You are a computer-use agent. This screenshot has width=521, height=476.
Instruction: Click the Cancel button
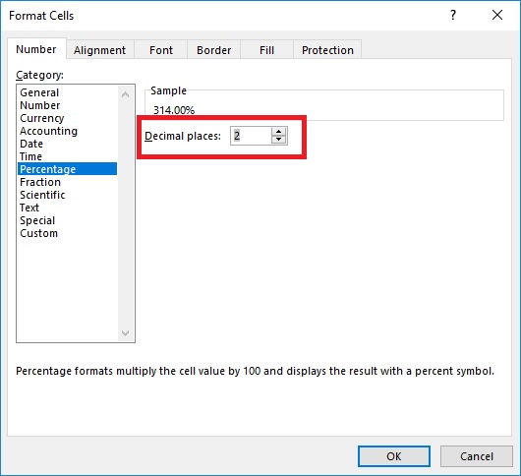[x=477, y=456]
